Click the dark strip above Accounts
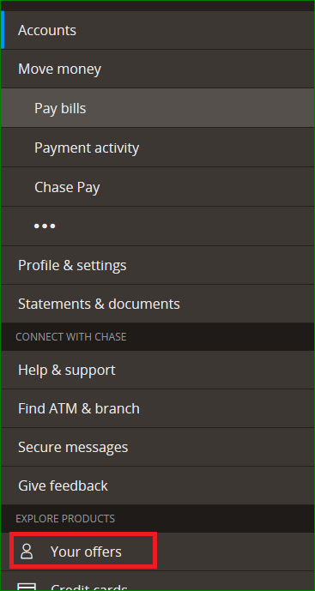 click(x=158, y=6)
